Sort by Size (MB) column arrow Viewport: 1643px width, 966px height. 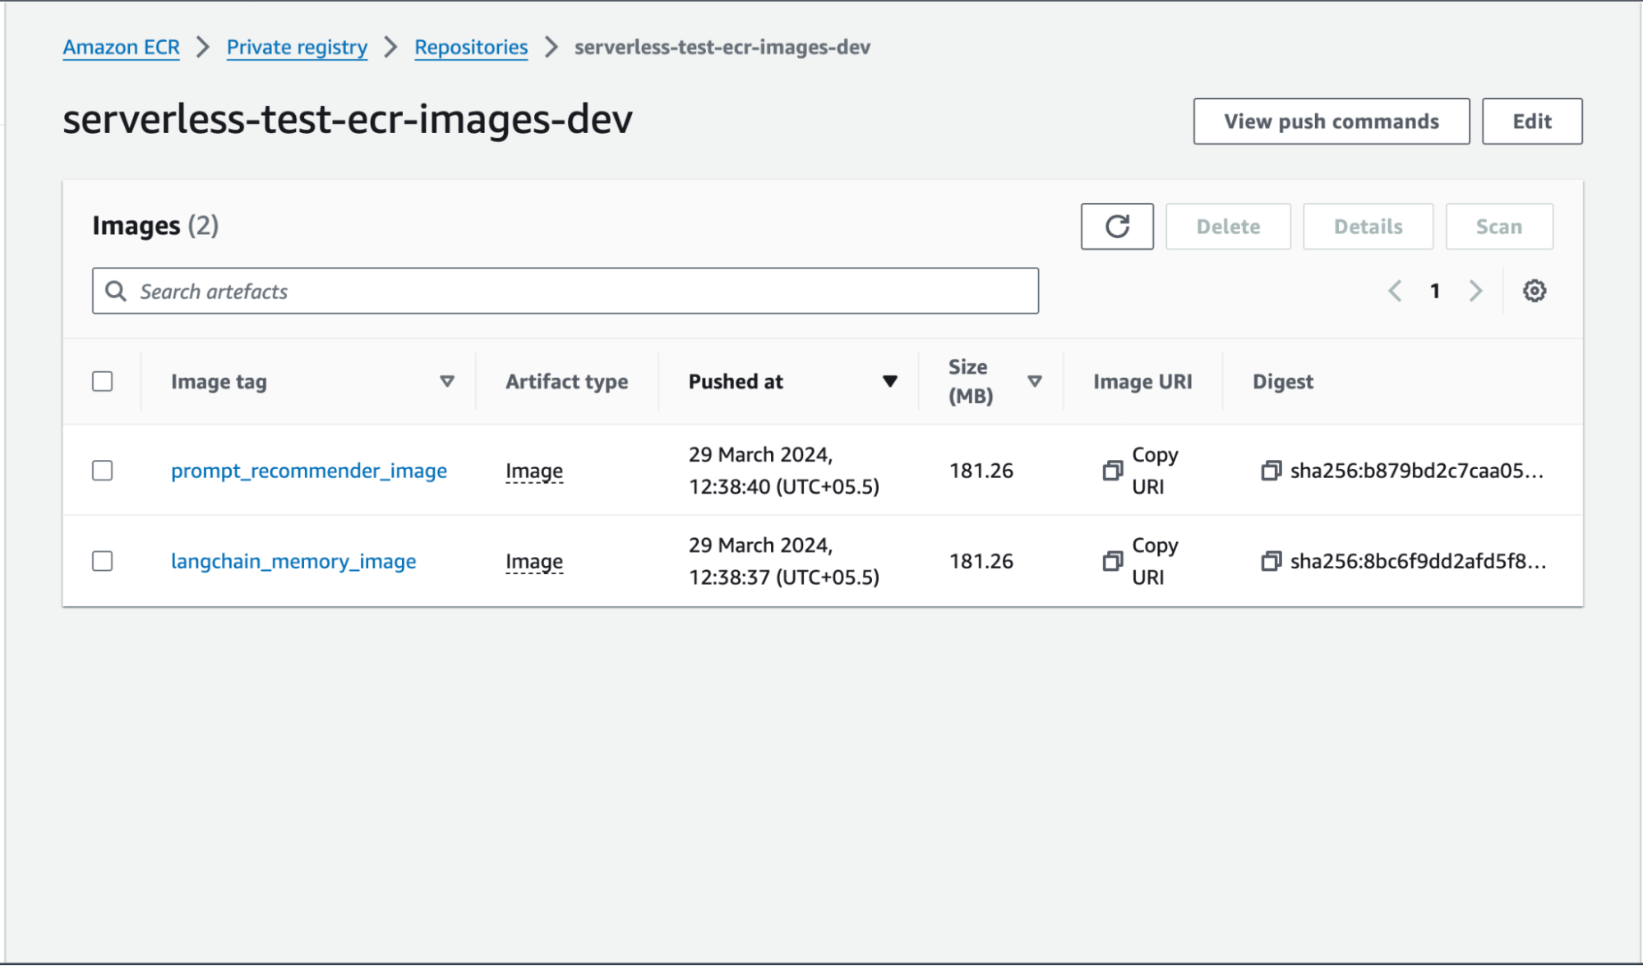(x=1035, y=381)
